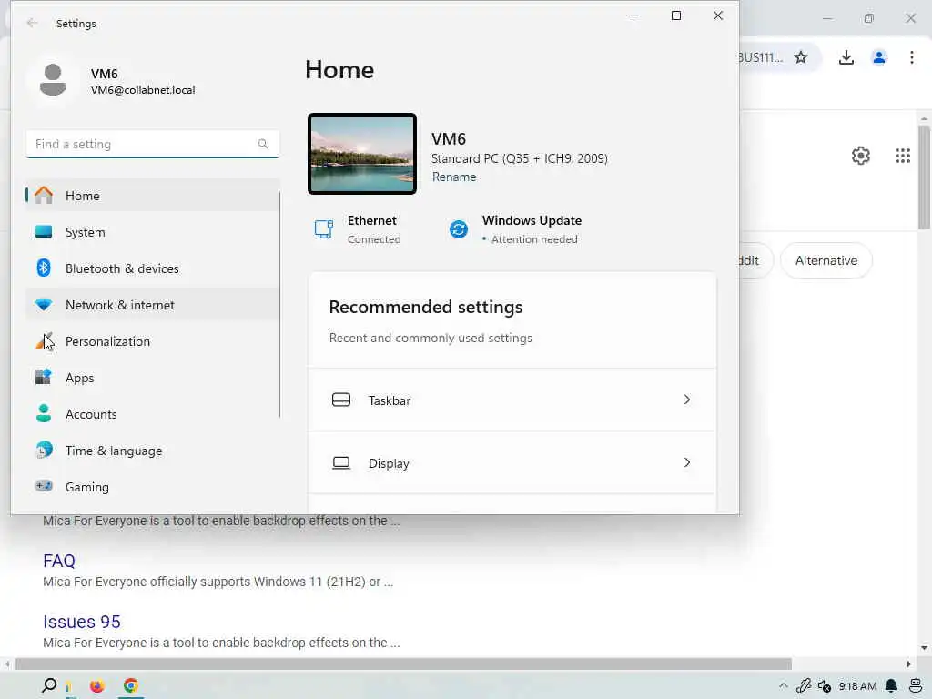Open the Issues 95 search result link
The height and width of the screenshot is (699, 932).
[x=81, y=622]
